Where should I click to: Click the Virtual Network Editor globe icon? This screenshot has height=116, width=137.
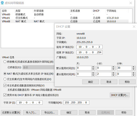(2, 3)
